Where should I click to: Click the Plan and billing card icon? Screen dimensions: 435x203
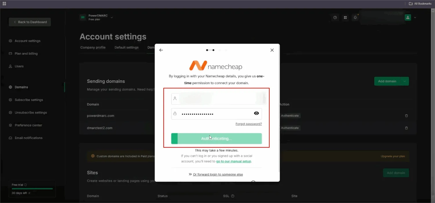tap(10, 54)
